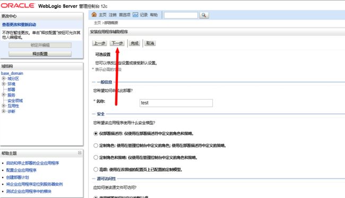Expand the 环境 tree node
Image resolution: width=345 pixels, height=198 pixels.
click(4, 84)
